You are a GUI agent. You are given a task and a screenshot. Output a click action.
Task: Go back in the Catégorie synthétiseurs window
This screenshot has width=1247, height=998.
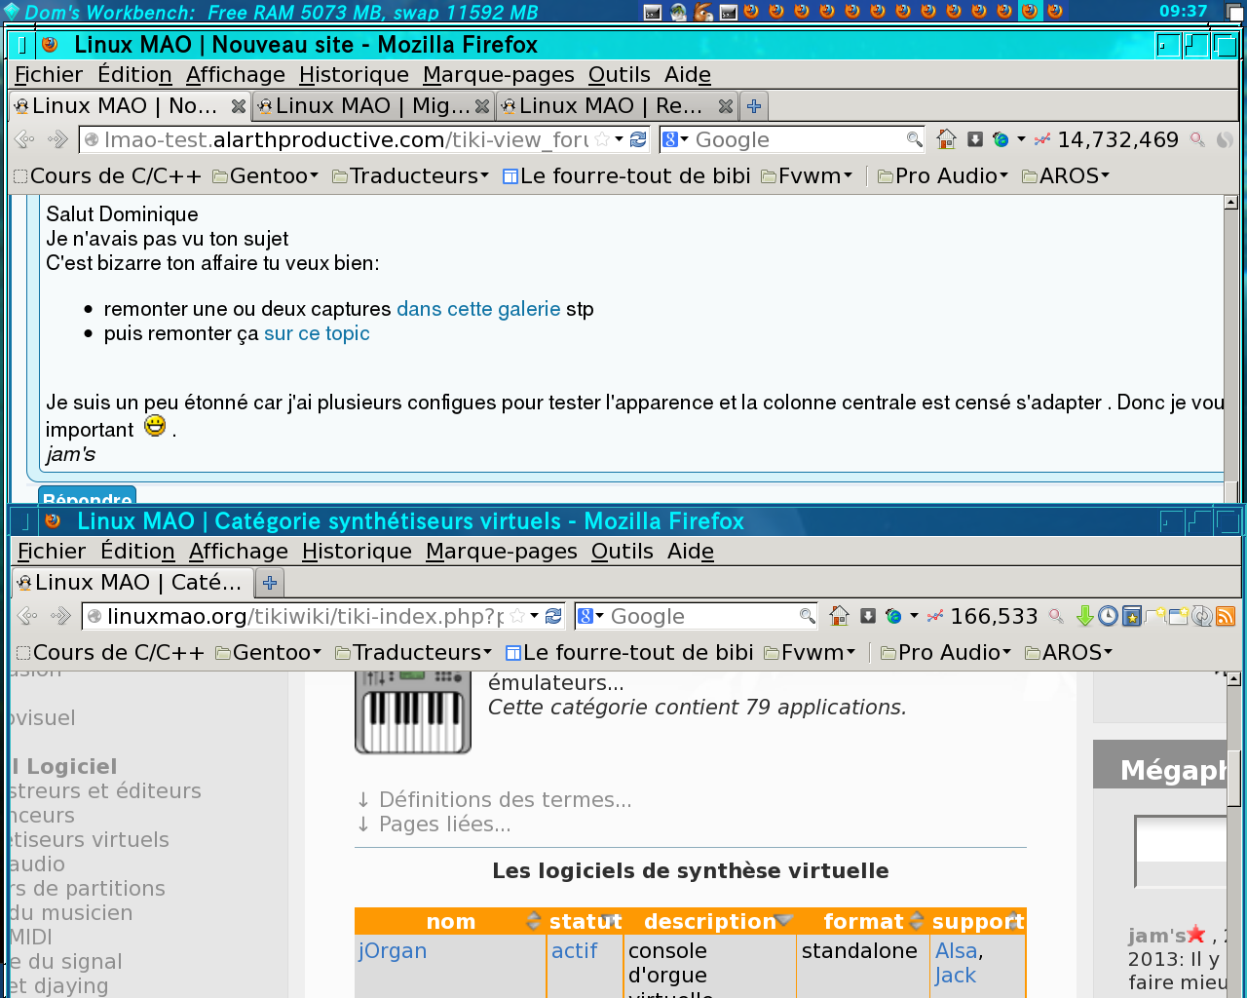[28, 617]
